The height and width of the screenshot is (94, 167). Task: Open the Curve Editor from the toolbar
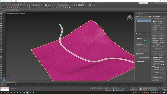[x=81, y=5]
